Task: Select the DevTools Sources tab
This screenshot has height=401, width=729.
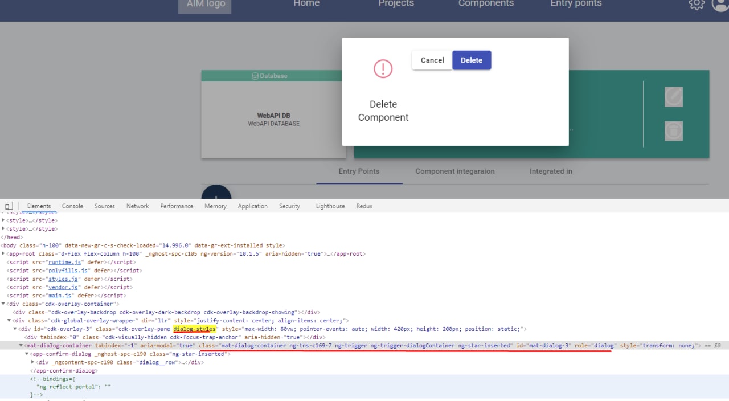Action: pyautogui.click(x=105, y=206)
